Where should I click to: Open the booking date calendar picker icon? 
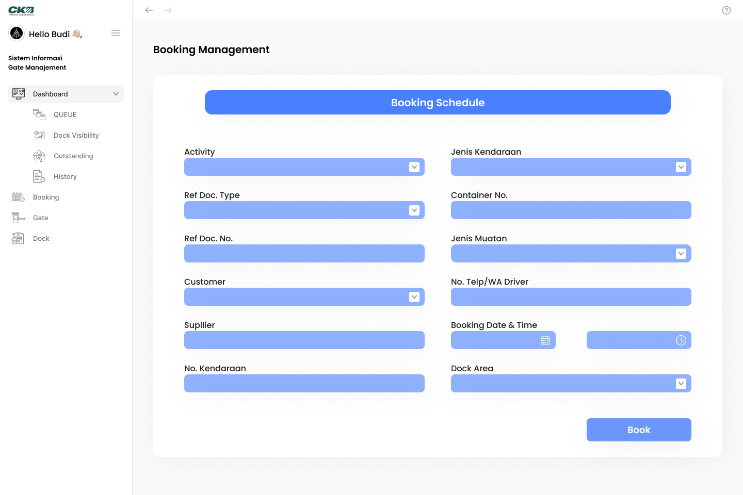point(545,340)
